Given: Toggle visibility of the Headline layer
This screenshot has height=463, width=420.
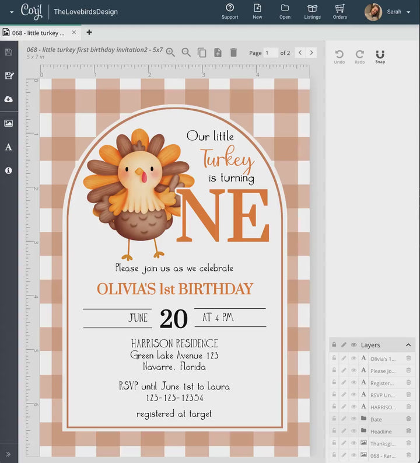Looking at the screenshot, I should click(x=353, y=431).
